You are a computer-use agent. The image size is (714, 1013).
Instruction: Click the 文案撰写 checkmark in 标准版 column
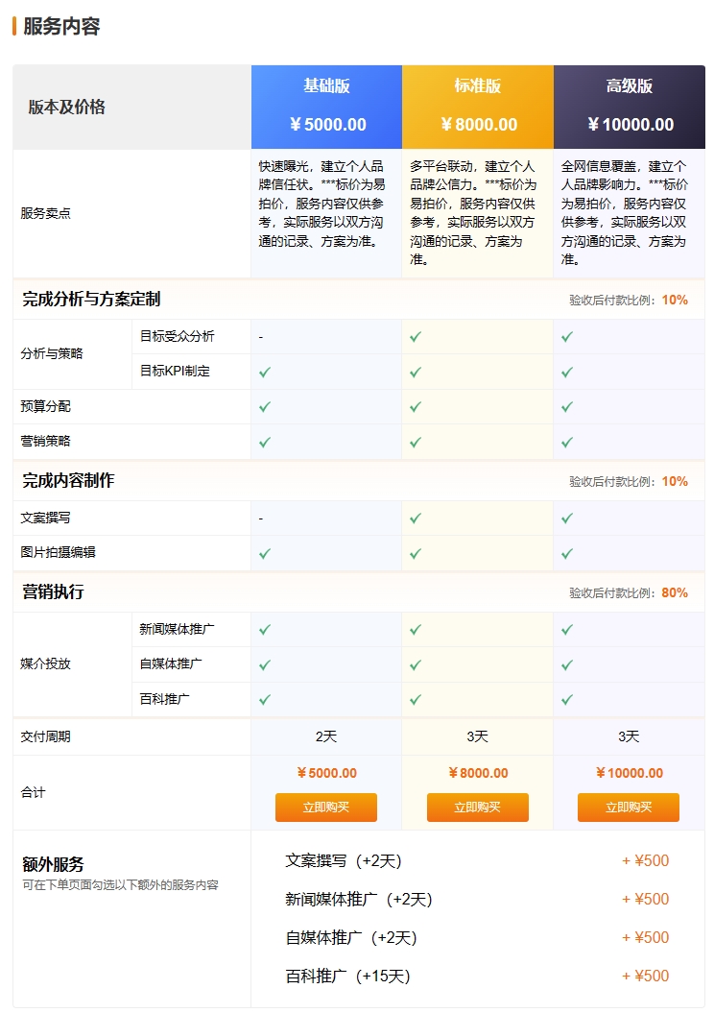[414, 518]
